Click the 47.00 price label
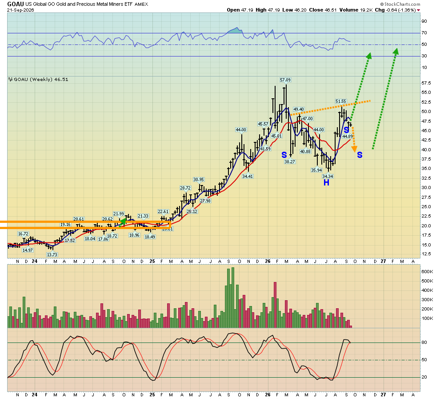The height and width of the screenshot is (399, 440). pyautogui.click(x=308, y=118)
